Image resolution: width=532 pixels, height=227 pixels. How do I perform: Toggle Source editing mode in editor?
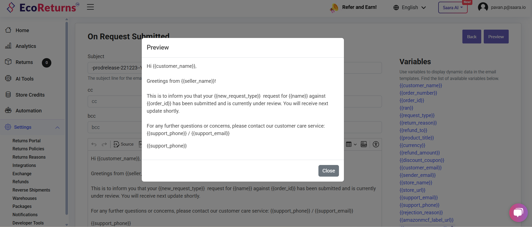tap(124, 144)
